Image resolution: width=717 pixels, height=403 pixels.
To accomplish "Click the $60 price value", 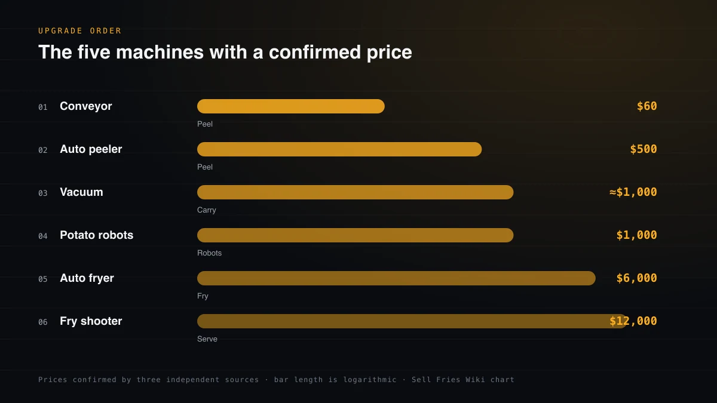I will [647, 106].
